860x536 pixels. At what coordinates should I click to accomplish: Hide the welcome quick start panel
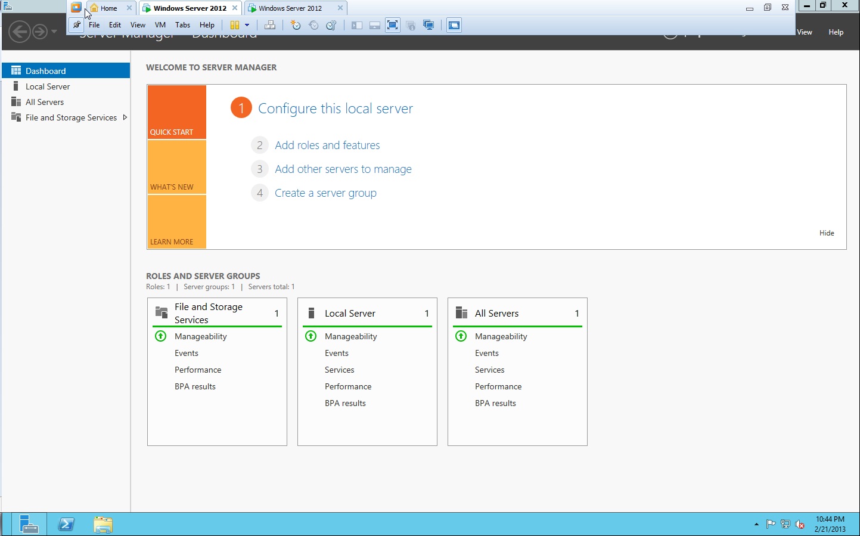tap(826, 233)
